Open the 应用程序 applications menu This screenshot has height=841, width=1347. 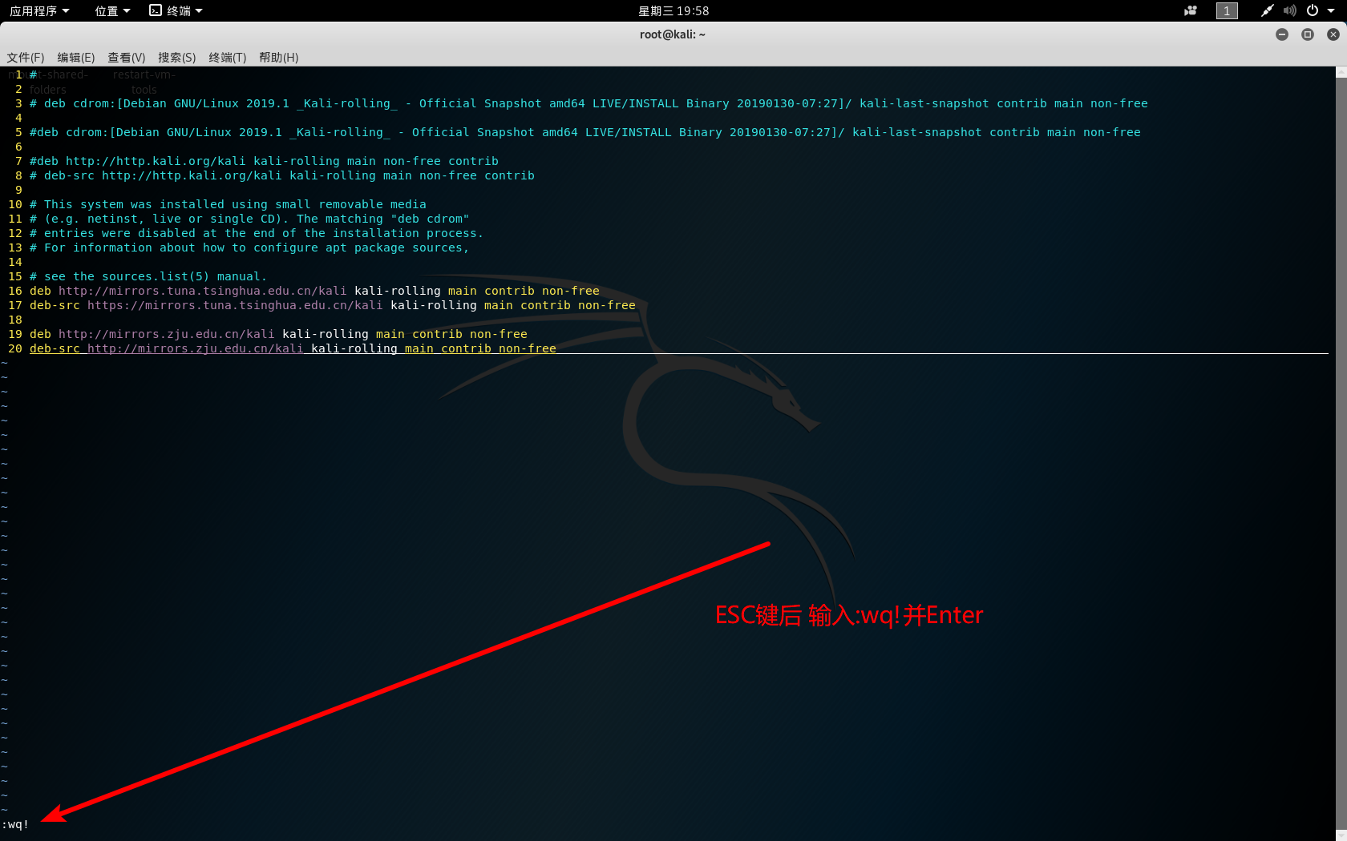click(39, 10)
